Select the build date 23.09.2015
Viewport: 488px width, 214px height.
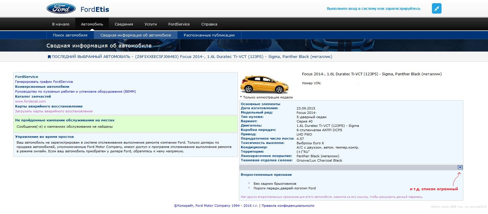point(306,108)
